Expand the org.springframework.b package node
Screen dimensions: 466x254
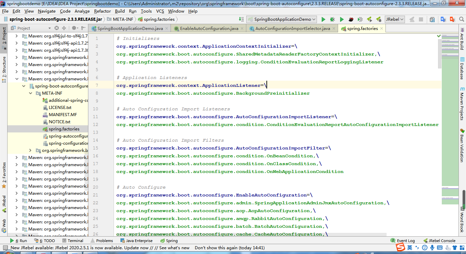click(x=31, y=150)
